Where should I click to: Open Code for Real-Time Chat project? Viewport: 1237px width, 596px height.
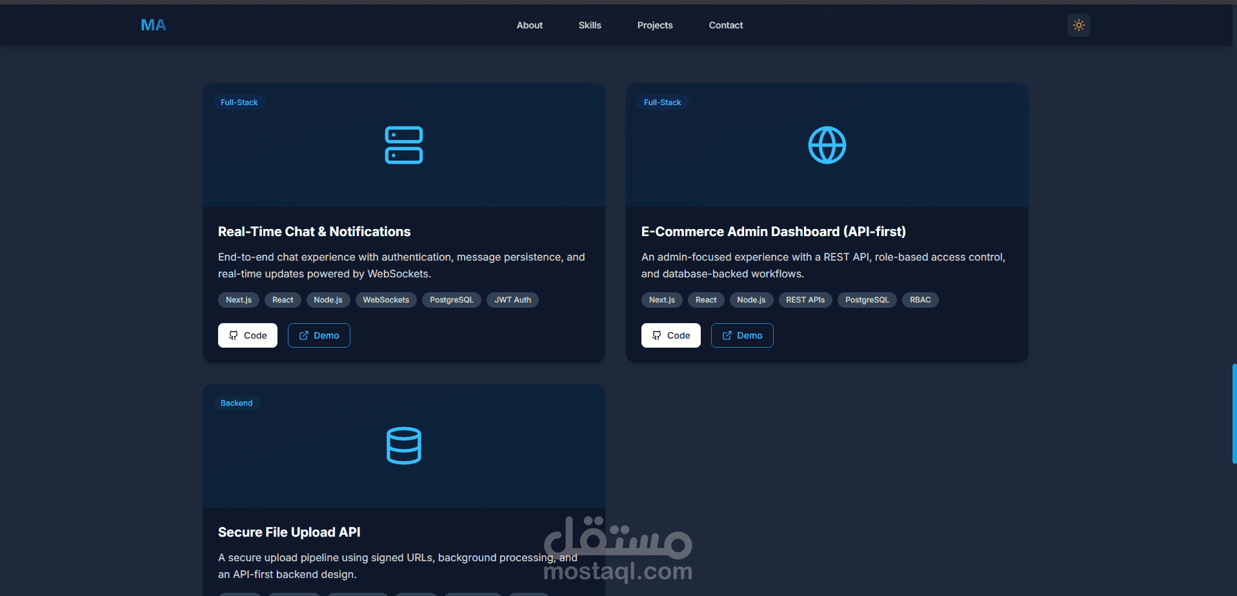248,335
